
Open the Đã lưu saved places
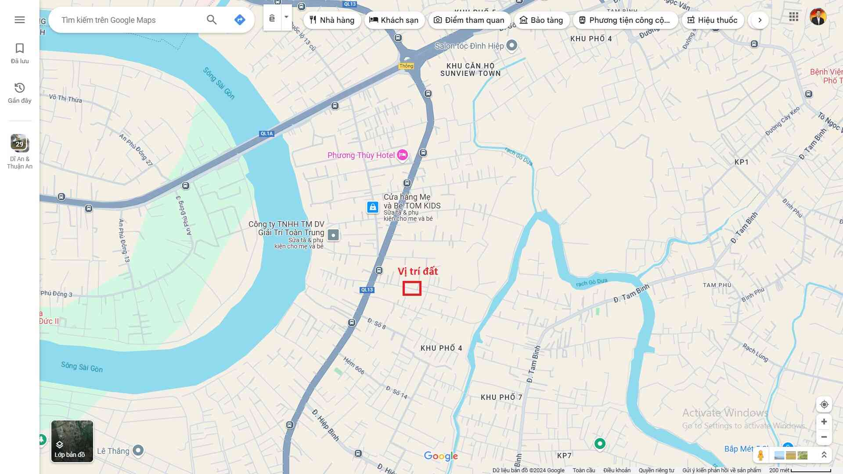click(x=20, y=53)
